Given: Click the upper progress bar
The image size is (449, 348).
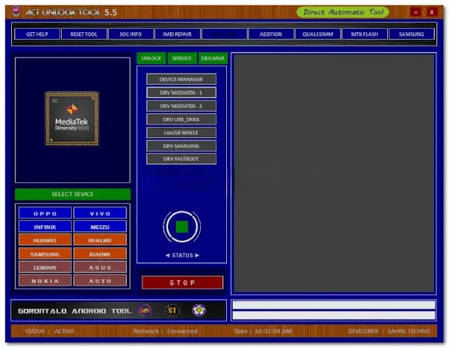Looking at the screenshot, I should click(x=334, y=305).
